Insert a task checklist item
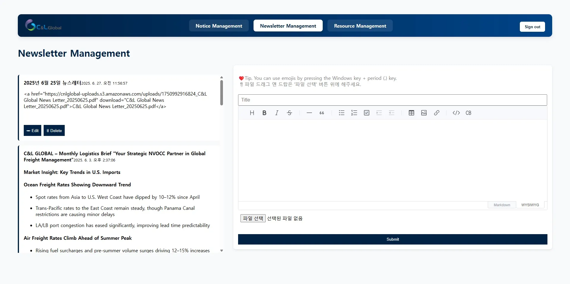 click(367, 113)
